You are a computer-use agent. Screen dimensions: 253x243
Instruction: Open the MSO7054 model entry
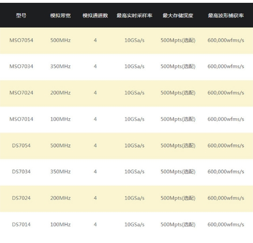coord(21,40)
